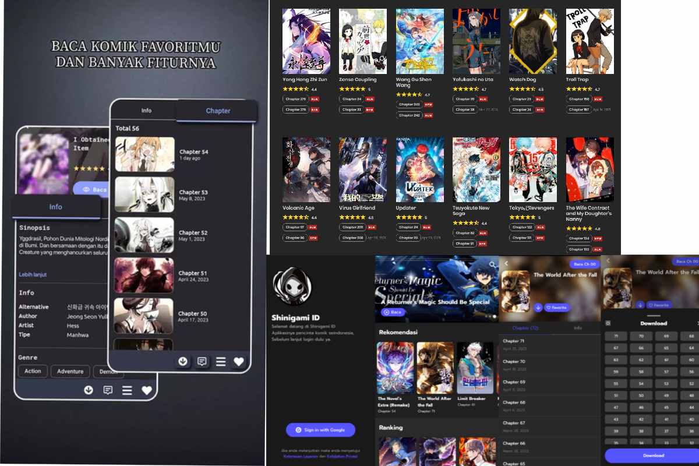Tap the download icon in the Chapter list phone

click(183, 362)
